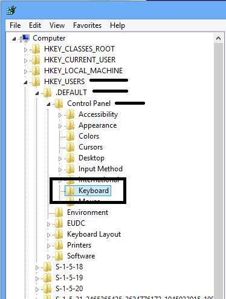The height and width of the screenshot is (299, 226).
Task: Click the Keyboard key folder icon
Action: [x=70, y=191]
